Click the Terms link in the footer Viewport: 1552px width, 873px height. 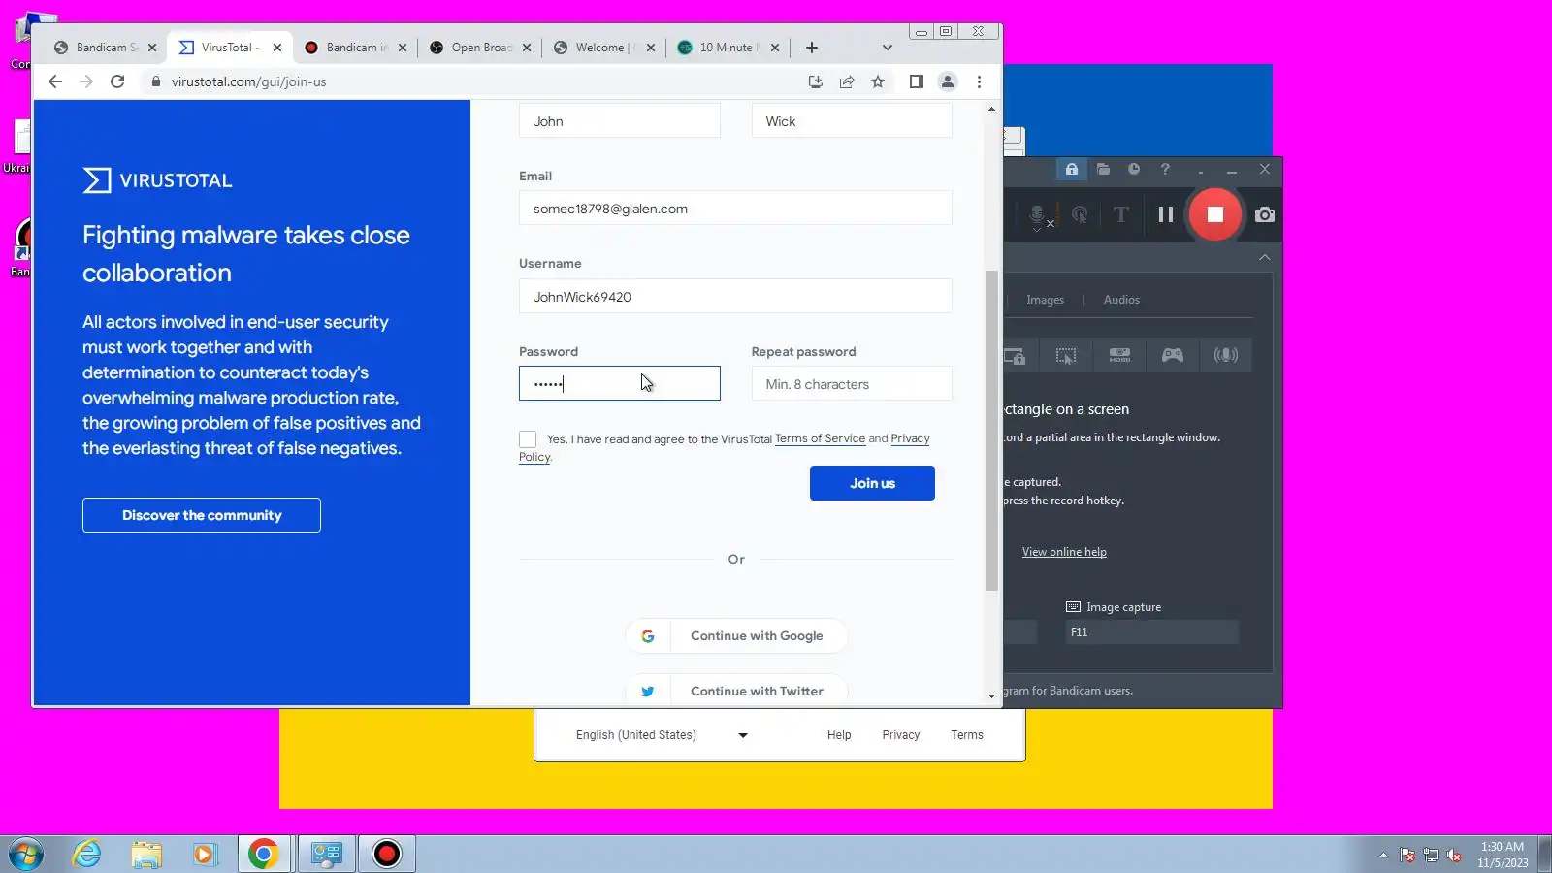[967, 735]
